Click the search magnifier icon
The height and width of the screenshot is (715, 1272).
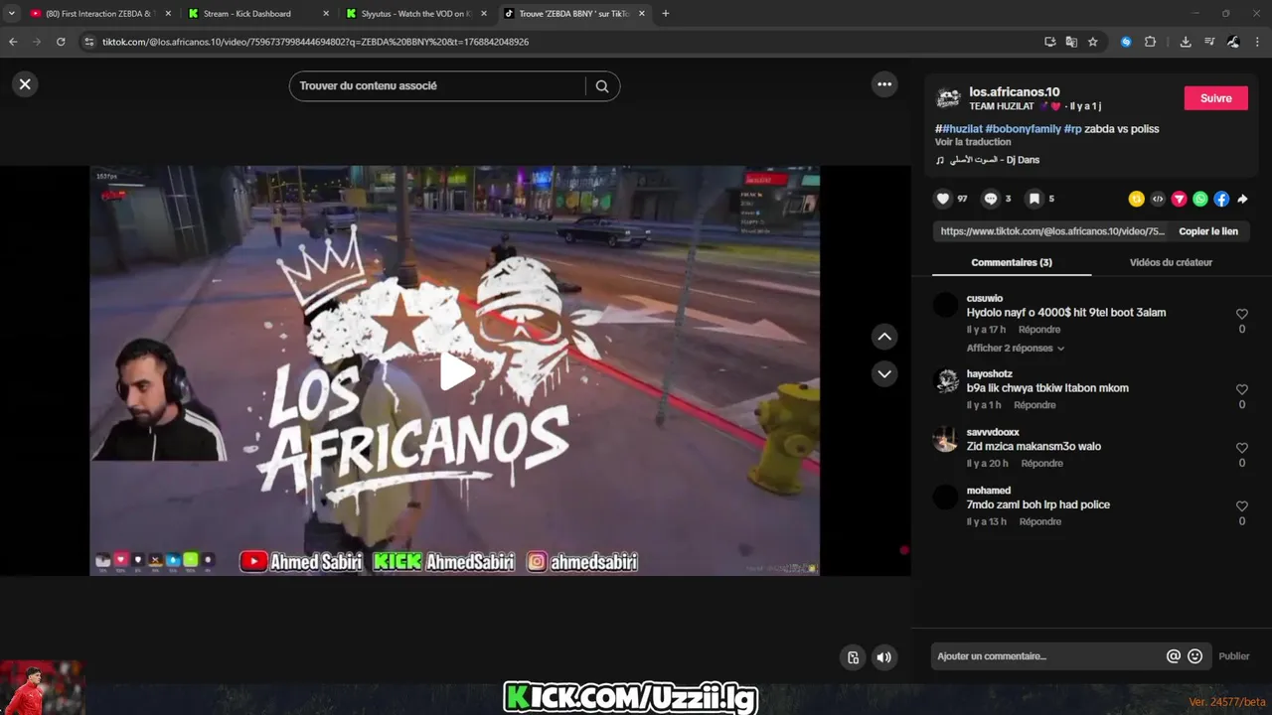tap(602, 86)
